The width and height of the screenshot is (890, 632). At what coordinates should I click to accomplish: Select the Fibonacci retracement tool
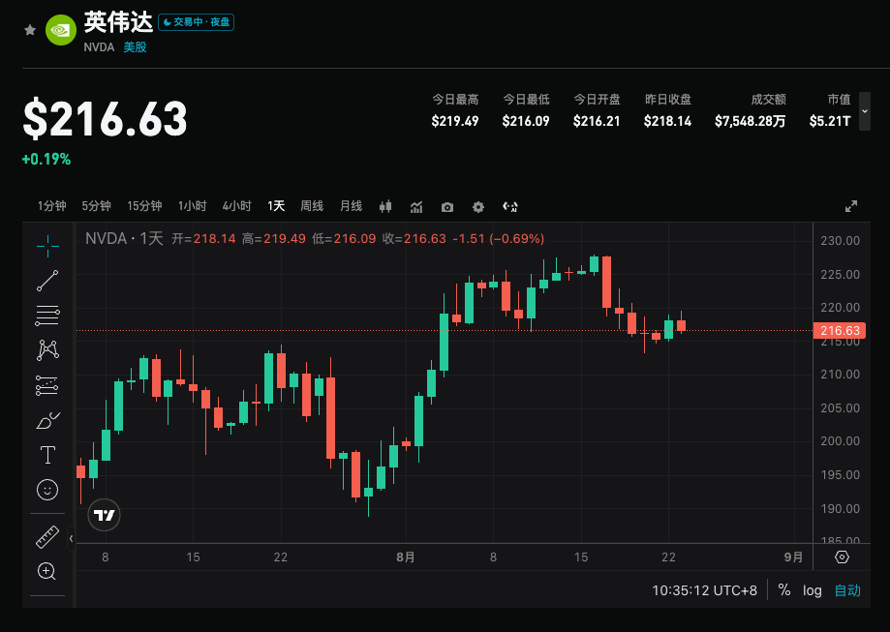(x=47, y=316)
